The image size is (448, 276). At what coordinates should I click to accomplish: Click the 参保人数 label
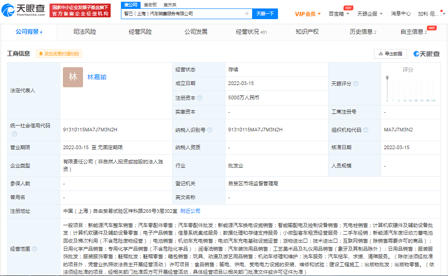click(x=20, y=183)
